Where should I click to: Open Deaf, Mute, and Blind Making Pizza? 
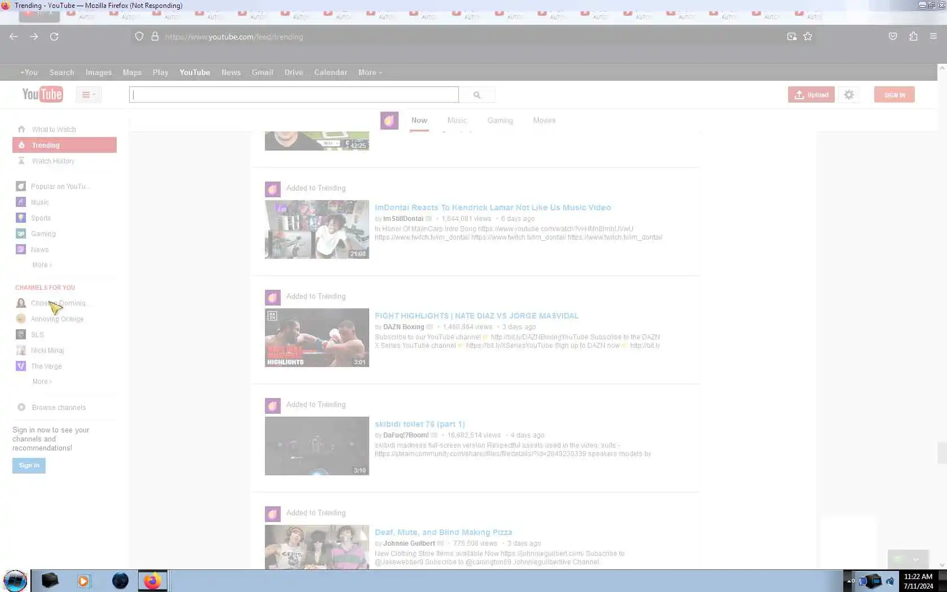click(444, 532)
